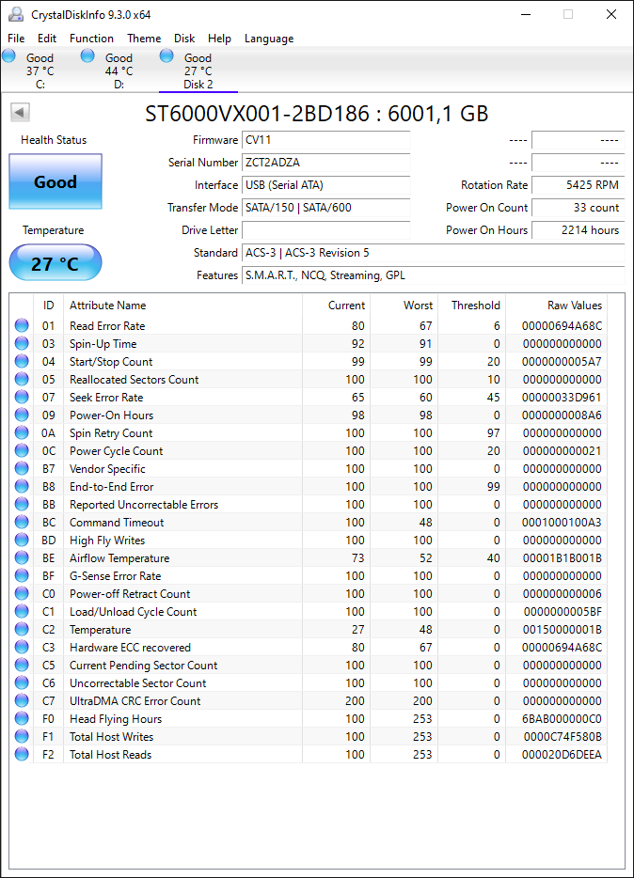The image size is (634, 878).
Task: Click the 27 °C temperature button
Action: (x=55, y=262)
